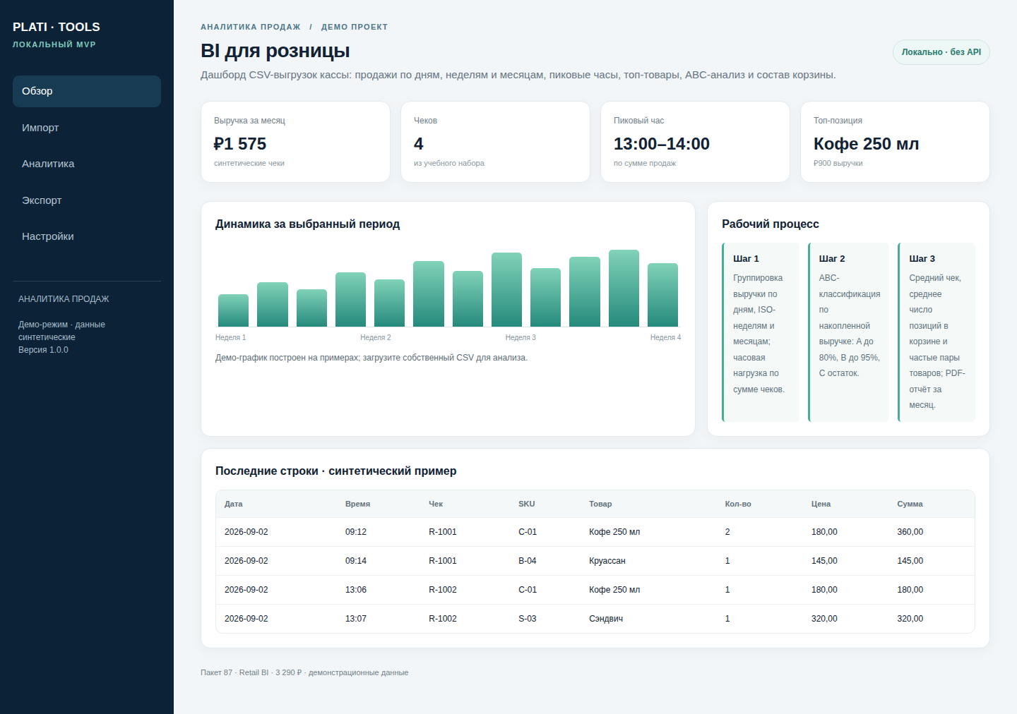Select the Пиковый час card value 13:00–14:00
The image size is (1017, 714).
(x=662, y=144)
